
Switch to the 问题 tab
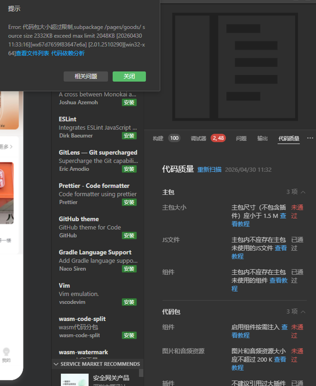click(241, 138)
